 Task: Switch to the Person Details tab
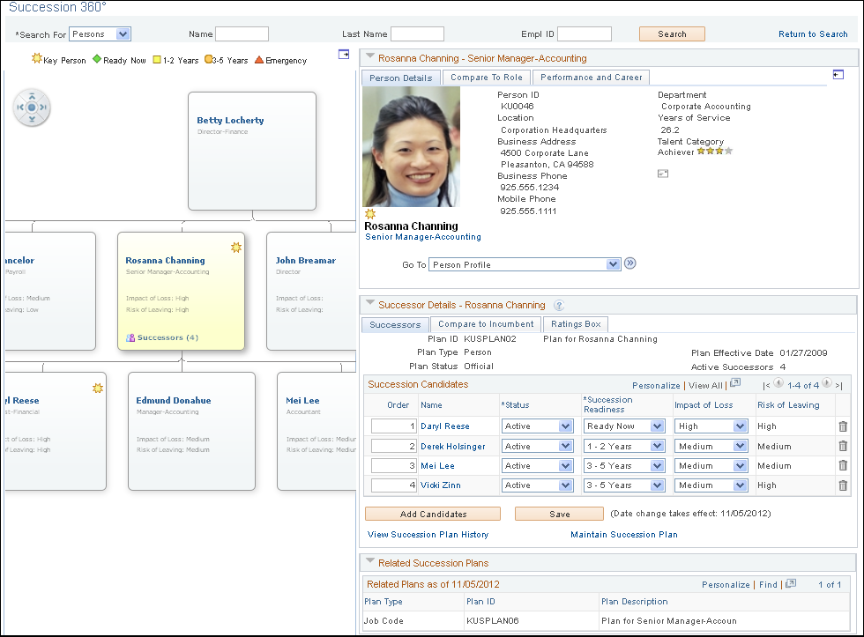tap(400, 78)
